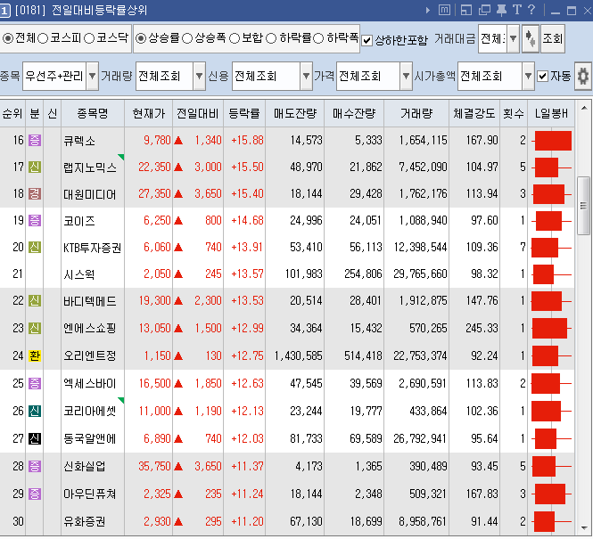Screen dimensions: 593x539
Task: Select the 코스피 radio button
Action: tap(43, 38)
